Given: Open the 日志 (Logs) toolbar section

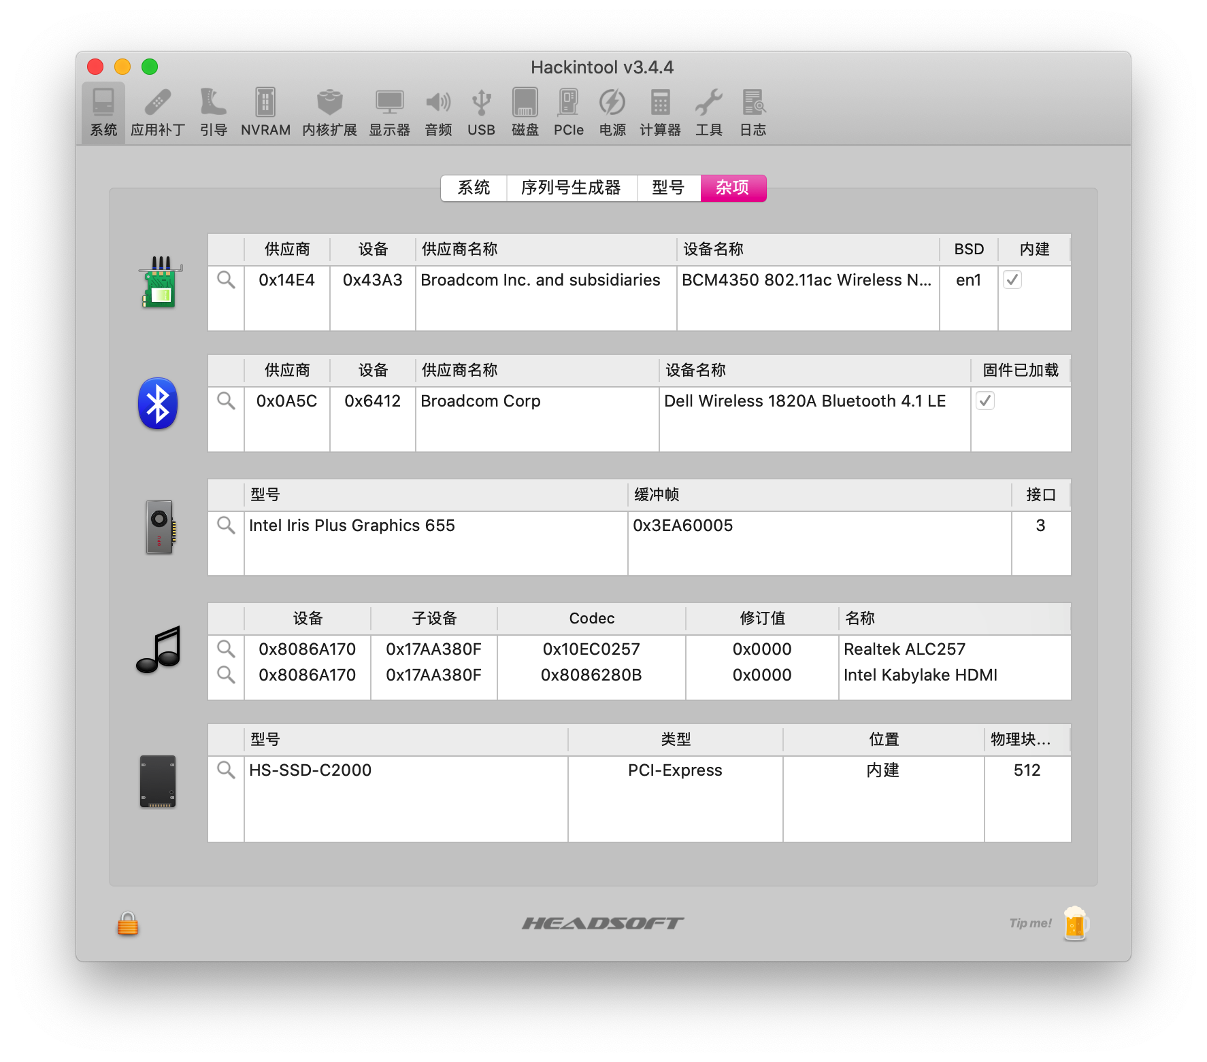Looking at the screenshot, I should (753, 112).
